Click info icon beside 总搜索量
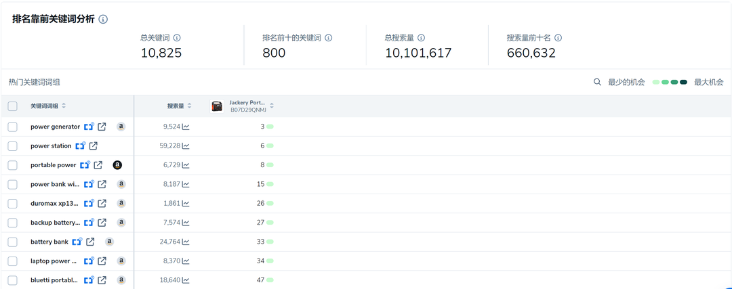Screen dimensions: 732x289 421,38
